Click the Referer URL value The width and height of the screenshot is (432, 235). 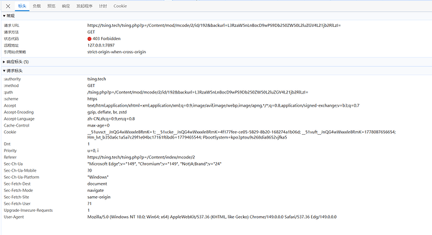click(141, 157)
